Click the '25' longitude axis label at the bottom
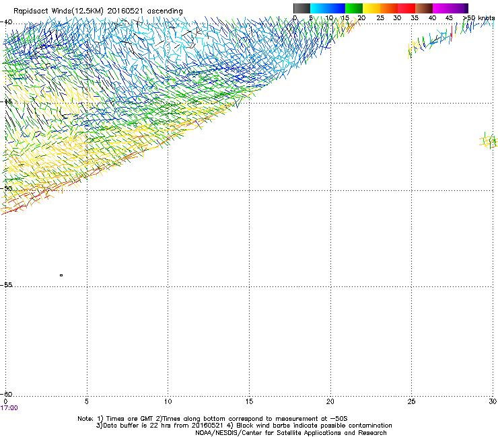Image resolution: width=498 pixels, height=437 pixels. pos(412,401)
